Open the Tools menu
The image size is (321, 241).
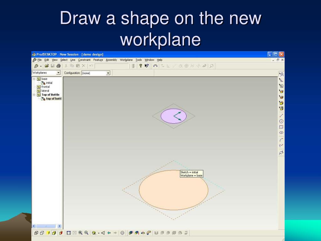[139, 60]
